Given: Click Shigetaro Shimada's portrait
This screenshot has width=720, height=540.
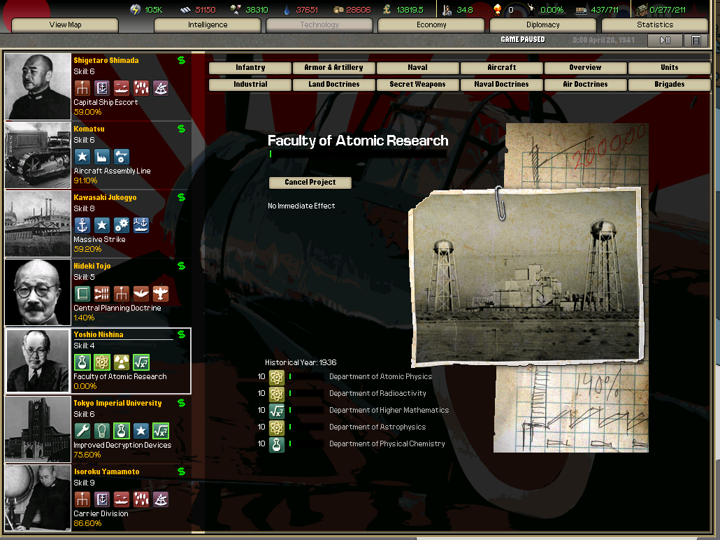Looking at the screenshot, I should click(38, 87).
